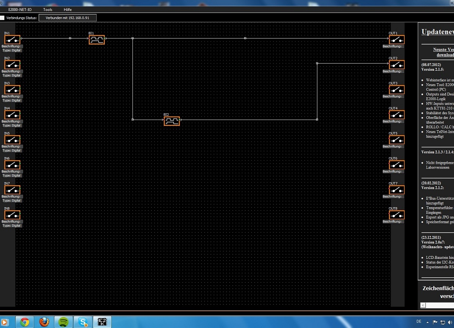The image size is (454, 328).
Task: Open the E2000-NET-IO menu
Action: (x=20, y=9)
